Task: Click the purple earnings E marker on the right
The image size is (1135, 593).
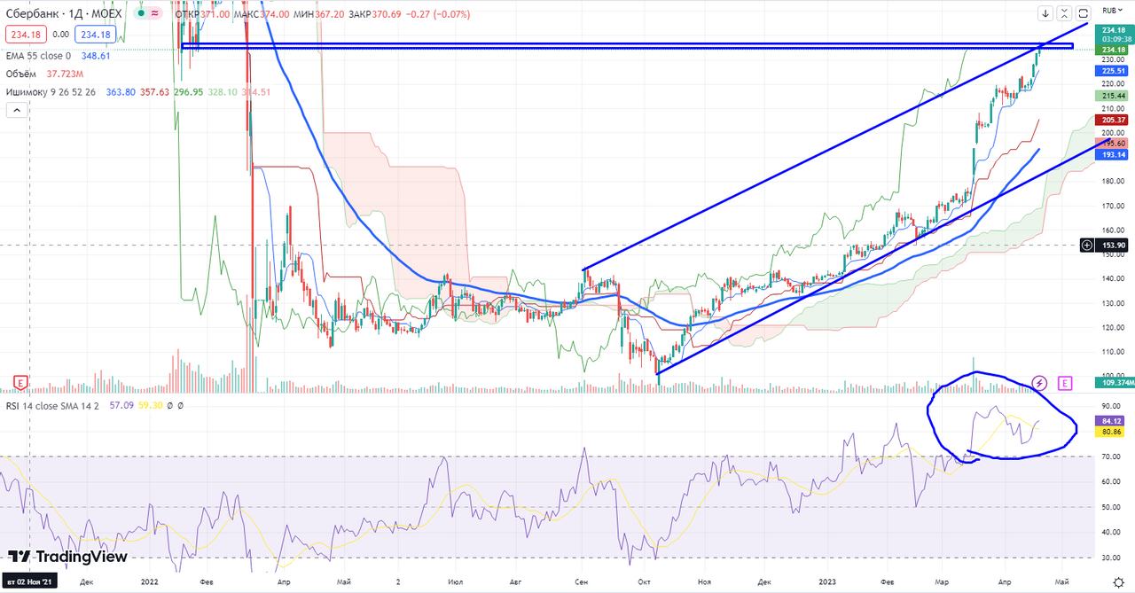Action: tap(1065, 383)
